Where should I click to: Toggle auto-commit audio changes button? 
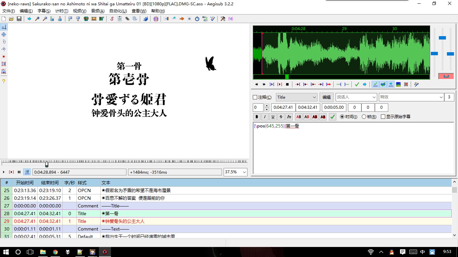[x=375, y=84]
